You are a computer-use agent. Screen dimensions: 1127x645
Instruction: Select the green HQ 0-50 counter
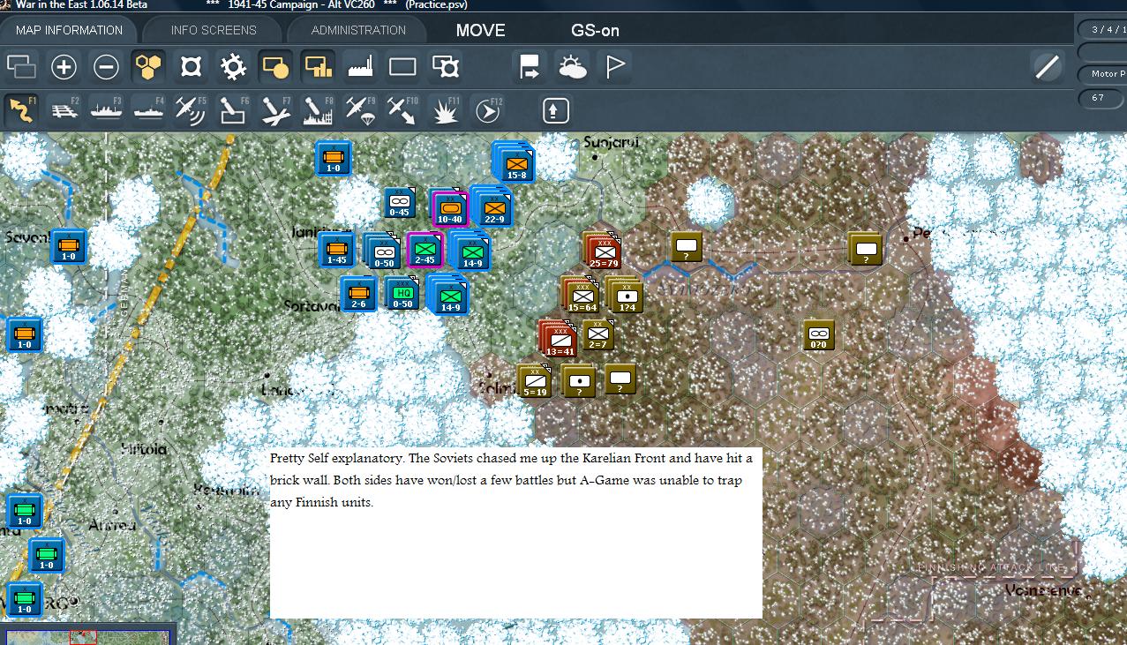click(402, 294)
